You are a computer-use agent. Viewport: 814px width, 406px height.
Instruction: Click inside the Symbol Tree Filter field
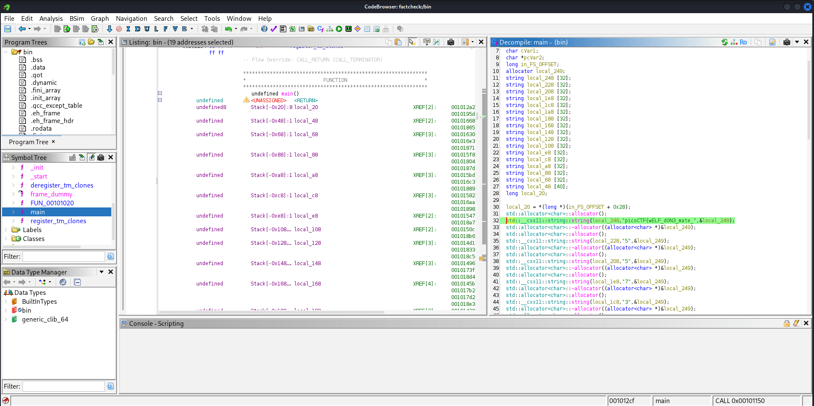click(63, 256)
